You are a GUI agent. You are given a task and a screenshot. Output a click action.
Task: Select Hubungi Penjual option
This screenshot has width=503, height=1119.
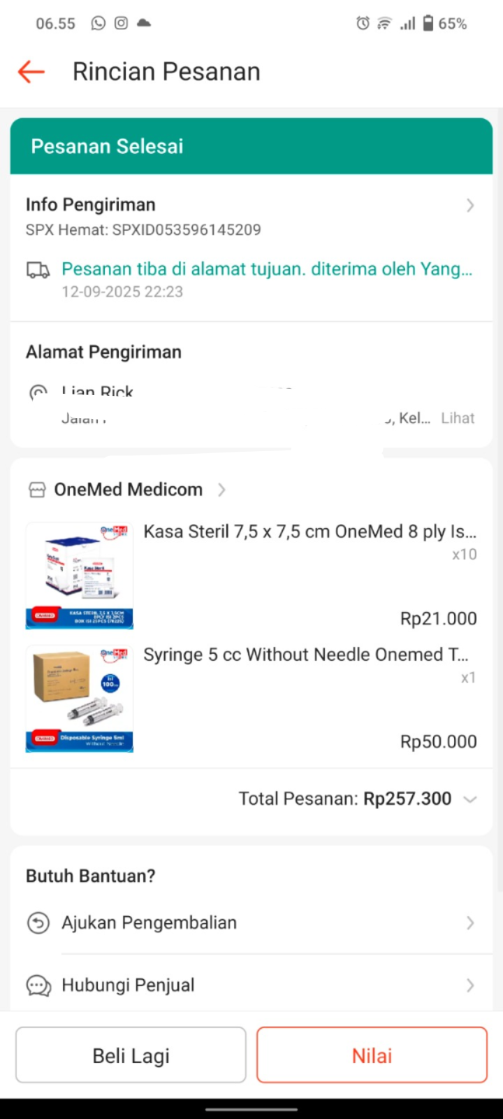(x=129, y=985)
